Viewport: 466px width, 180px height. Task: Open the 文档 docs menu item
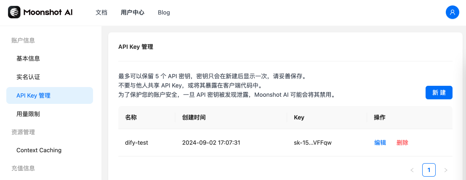click(x=101, y=13)
